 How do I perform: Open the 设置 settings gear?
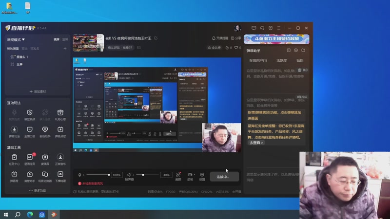pos(202,176)
